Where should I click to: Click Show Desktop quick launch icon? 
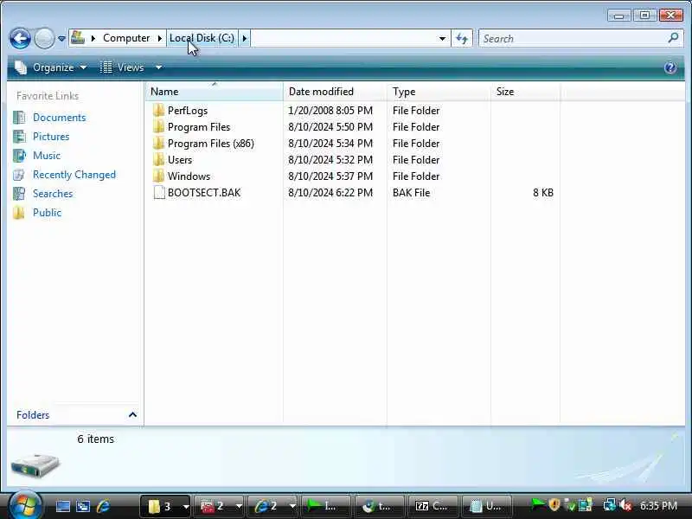(x=62, y=506)
